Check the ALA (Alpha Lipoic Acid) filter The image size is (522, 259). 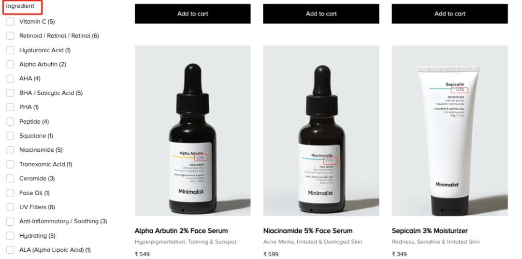10,250
